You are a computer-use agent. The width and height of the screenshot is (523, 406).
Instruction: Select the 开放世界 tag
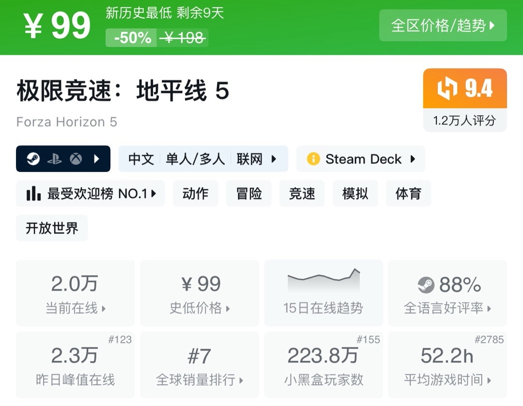coord(52,228)
